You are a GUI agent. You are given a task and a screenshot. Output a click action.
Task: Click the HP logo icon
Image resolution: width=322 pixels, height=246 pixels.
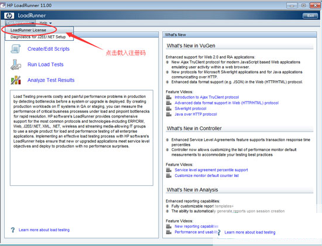9,15
